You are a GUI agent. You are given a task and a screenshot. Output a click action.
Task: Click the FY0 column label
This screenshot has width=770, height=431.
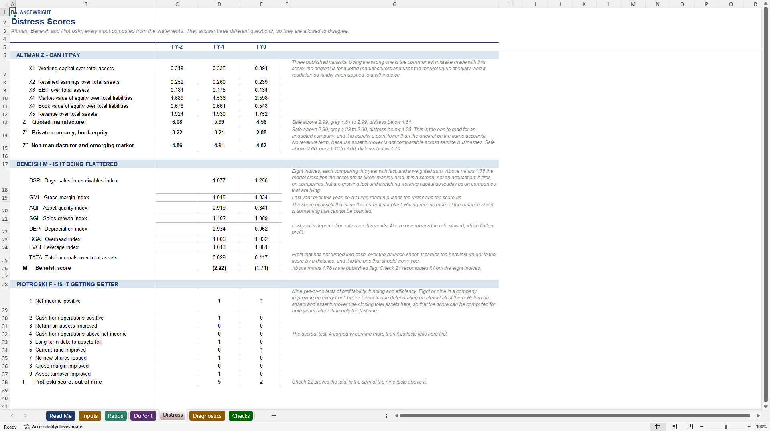coord(261,47)
